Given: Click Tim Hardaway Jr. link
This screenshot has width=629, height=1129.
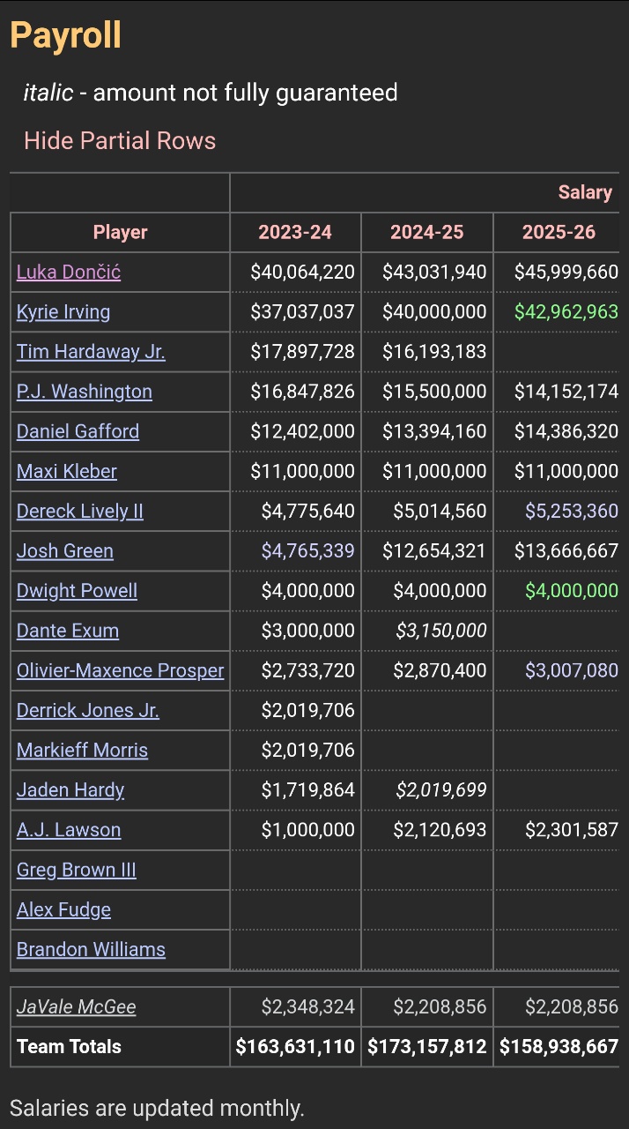Looking at the screenshot, I should [x=91, y=351].
